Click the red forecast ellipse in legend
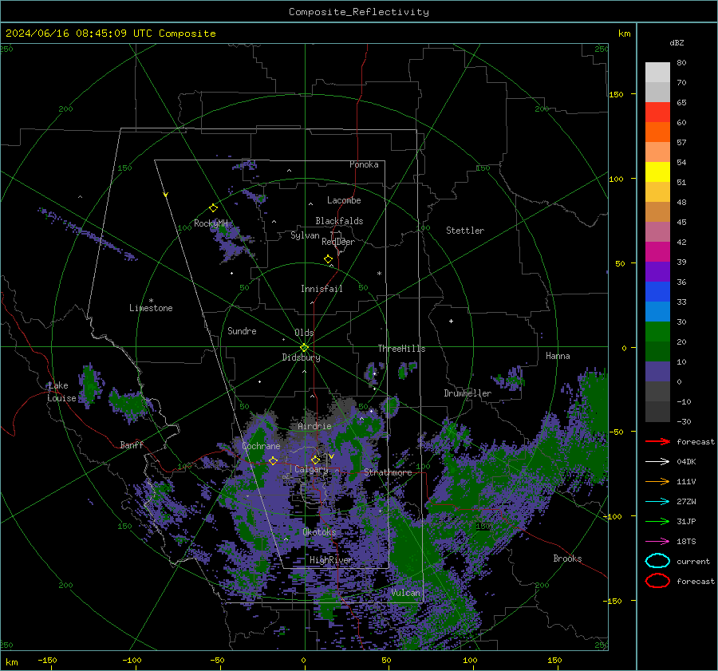 657,581
